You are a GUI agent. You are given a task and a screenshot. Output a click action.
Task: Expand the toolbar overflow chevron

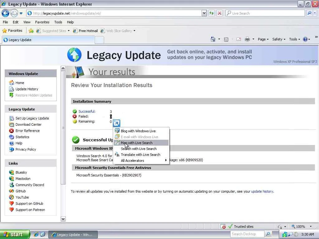coord(316,37)
